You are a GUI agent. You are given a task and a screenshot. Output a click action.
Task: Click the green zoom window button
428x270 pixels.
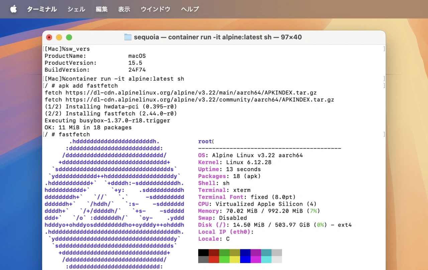tap(69, 37)
